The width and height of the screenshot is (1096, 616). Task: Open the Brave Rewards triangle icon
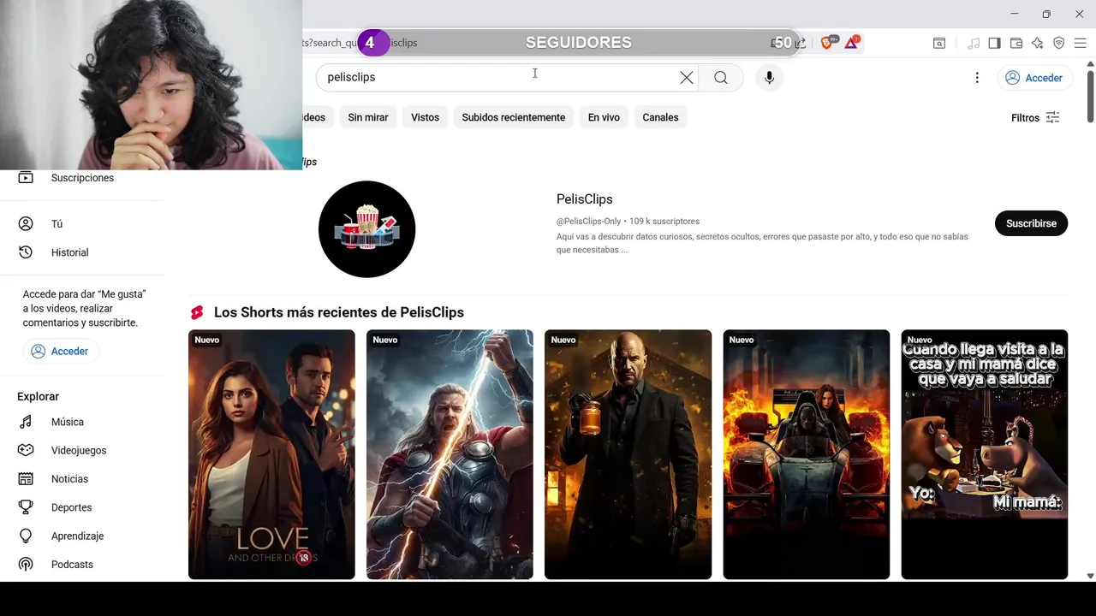[852, 42]
